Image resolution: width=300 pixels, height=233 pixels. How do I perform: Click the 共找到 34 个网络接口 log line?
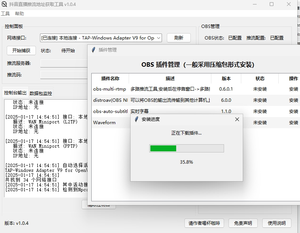pyautogui.click(x=31, y=180)
